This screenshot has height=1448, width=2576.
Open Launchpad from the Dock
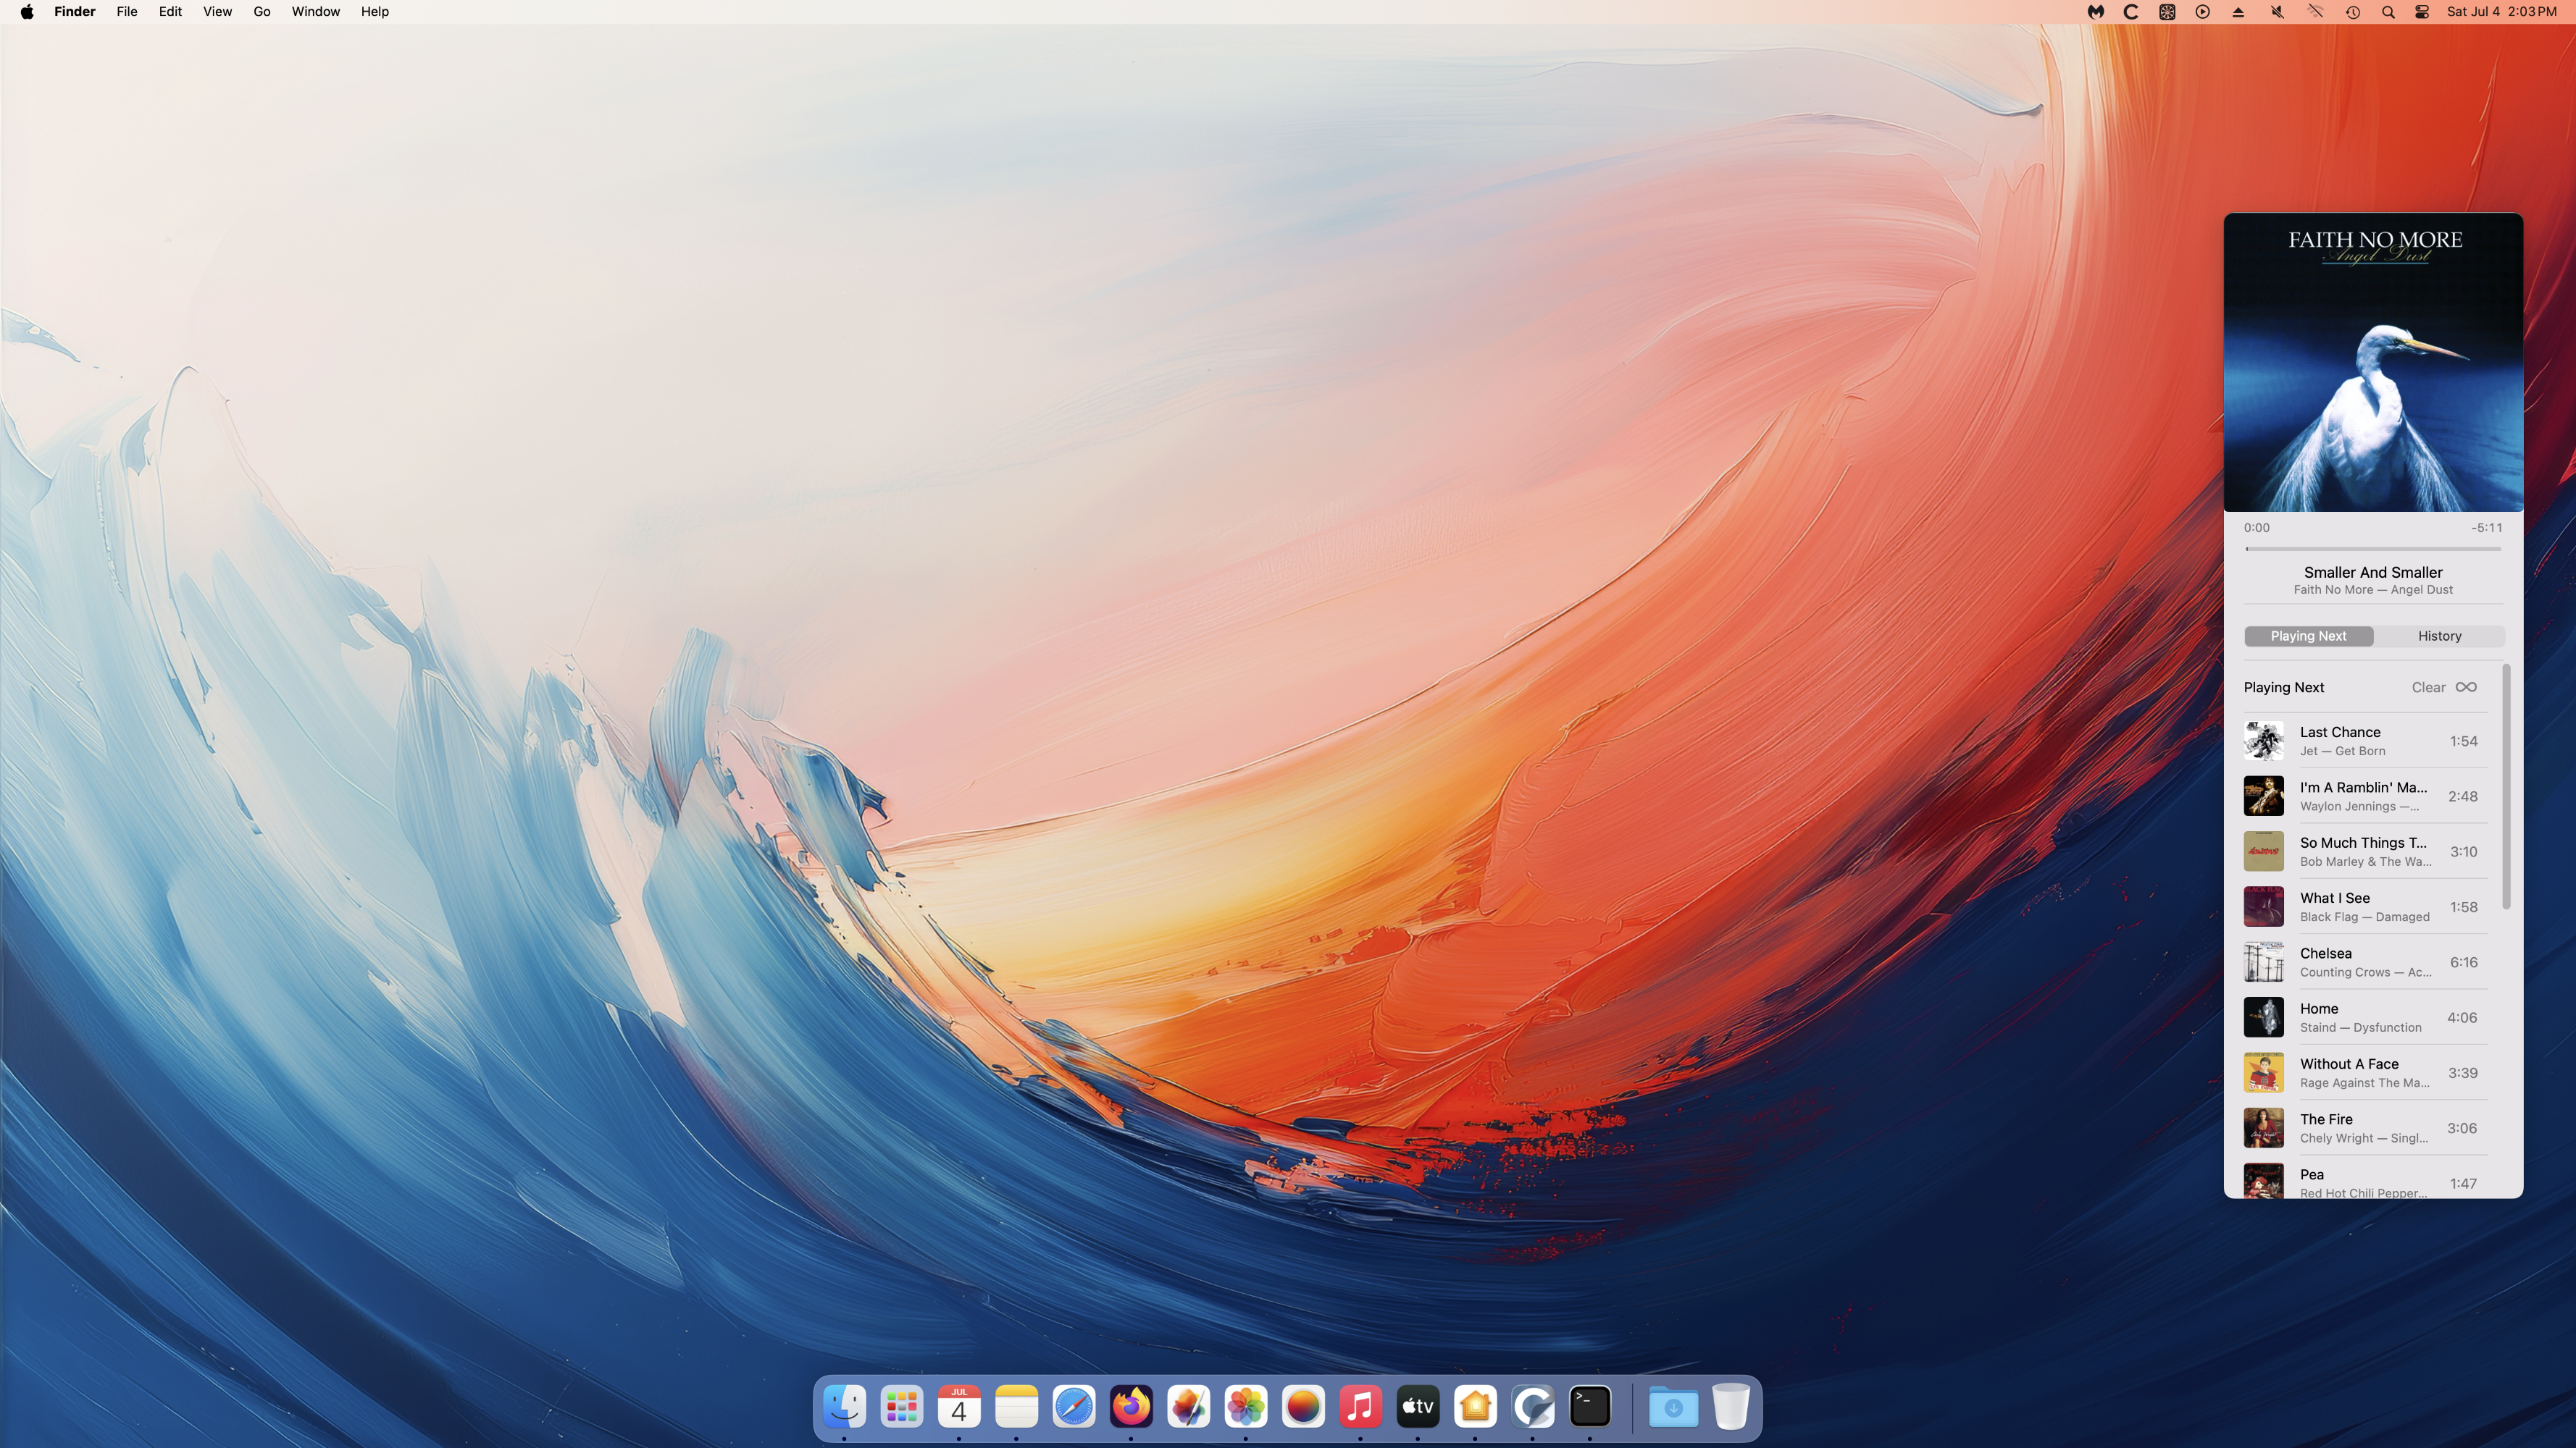[901, 1408]
